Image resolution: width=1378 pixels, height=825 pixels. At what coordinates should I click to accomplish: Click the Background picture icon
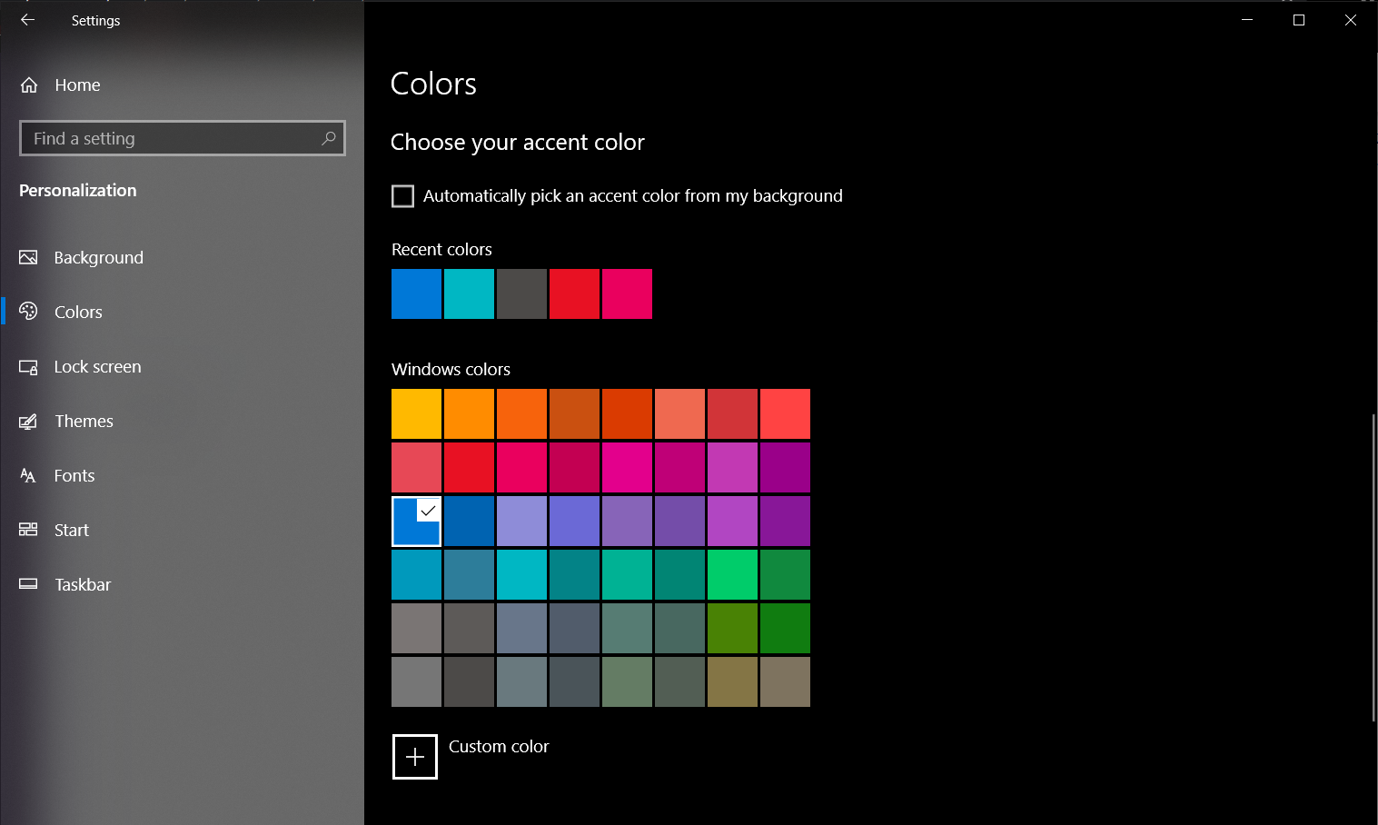28,257
